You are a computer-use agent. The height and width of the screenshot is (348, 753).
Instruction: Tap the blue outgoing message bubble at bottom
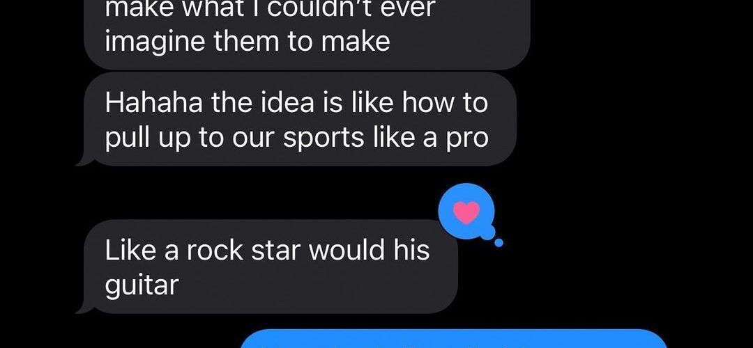[453, 339]
